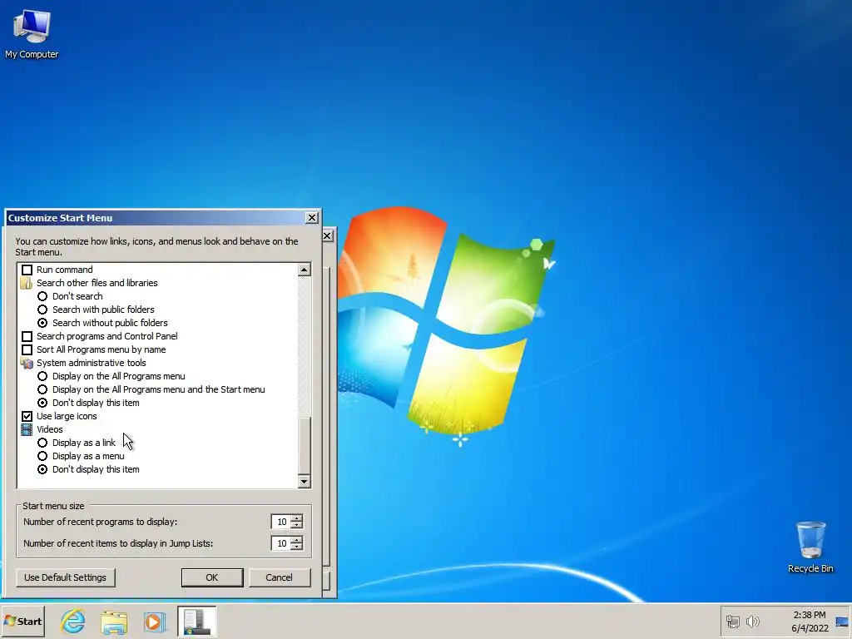Open the network tray icon
Image resolution: width=852 pixels, height=639 pixels.
pos(732,621)
